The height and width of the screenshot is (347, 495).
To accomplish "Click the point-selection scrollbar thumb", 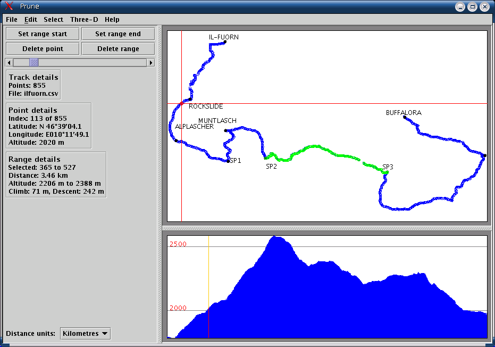I will point(34,63).
